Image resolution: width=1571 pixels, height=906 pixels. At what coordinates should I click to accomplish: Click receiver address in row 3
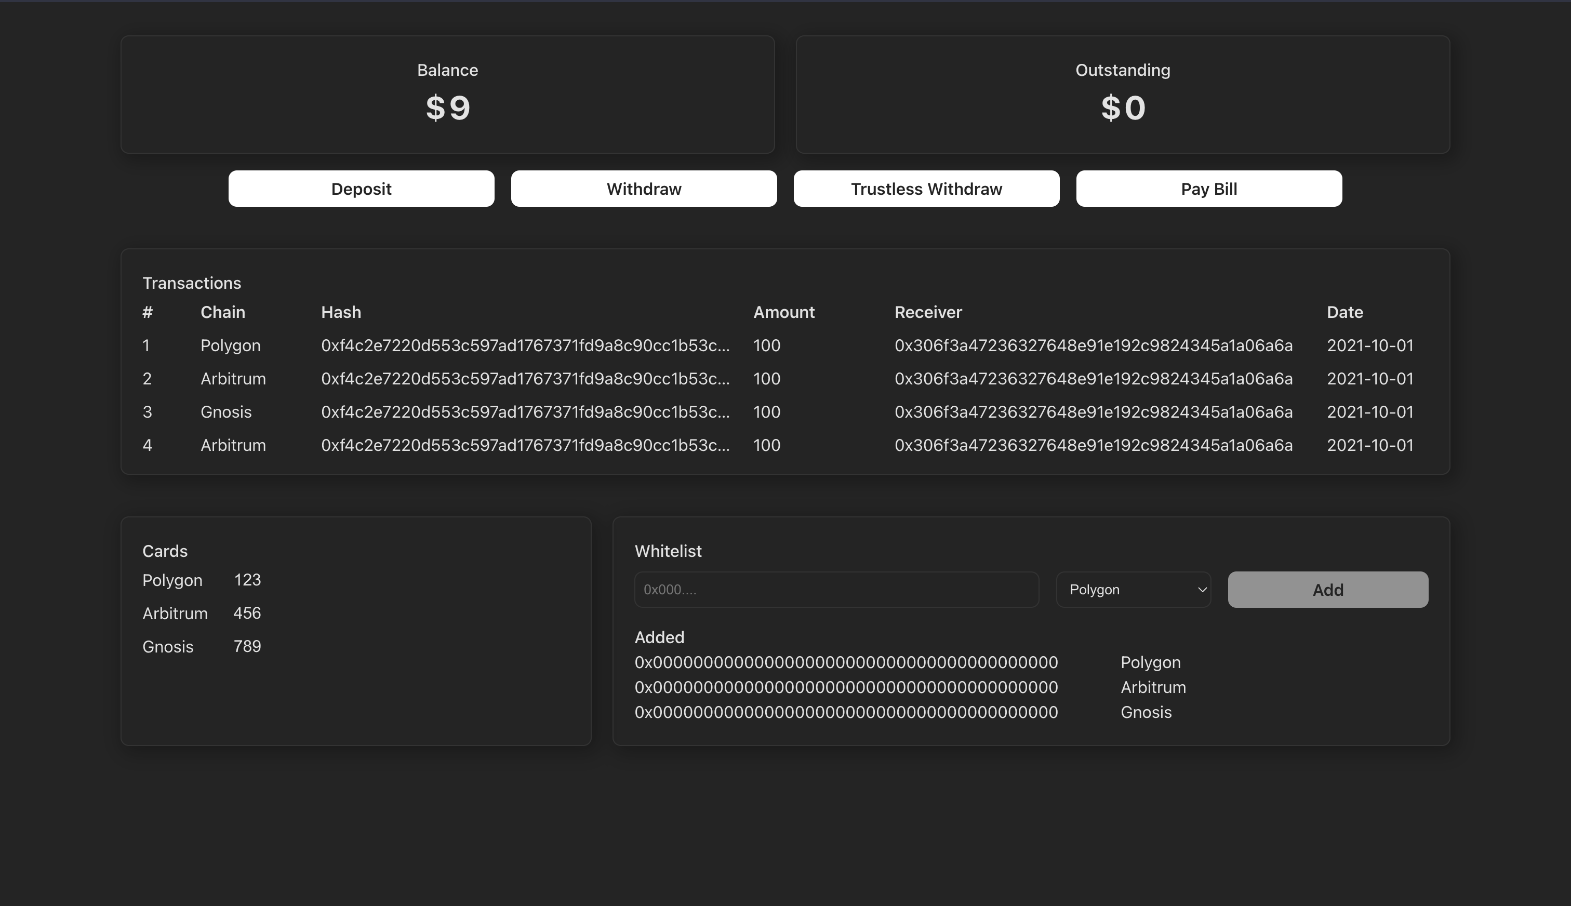[1094, 412]
